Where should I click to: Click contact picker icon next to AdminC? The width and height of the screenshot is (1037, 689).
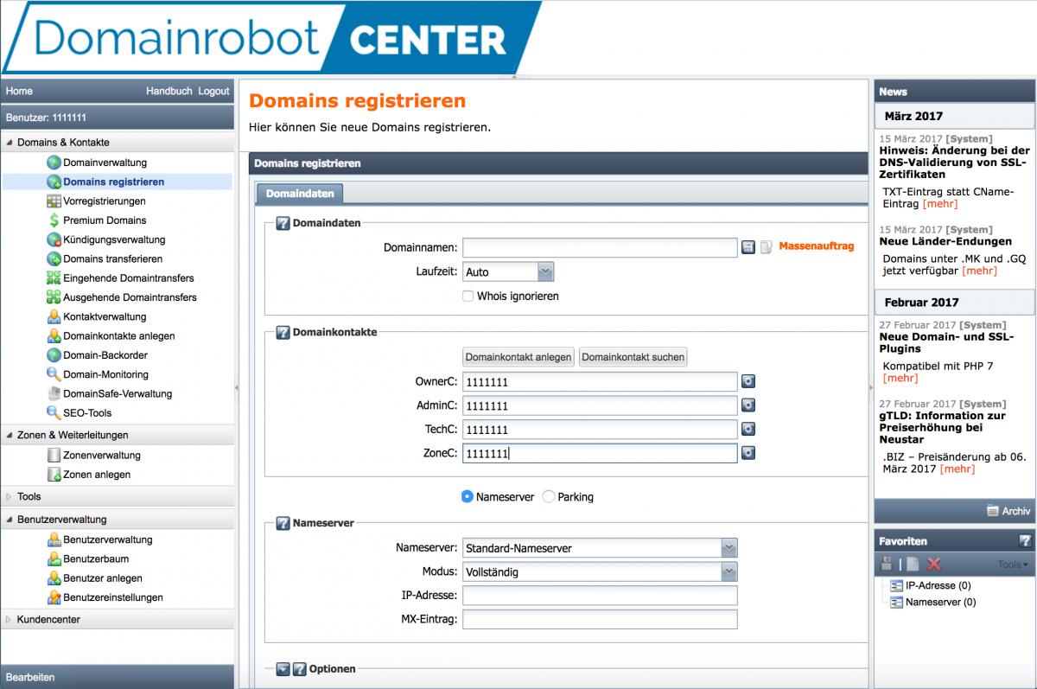(x=748, y=405)
